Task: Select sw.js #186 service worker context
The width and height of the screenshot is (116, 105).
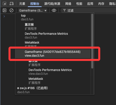Action: 53,90
